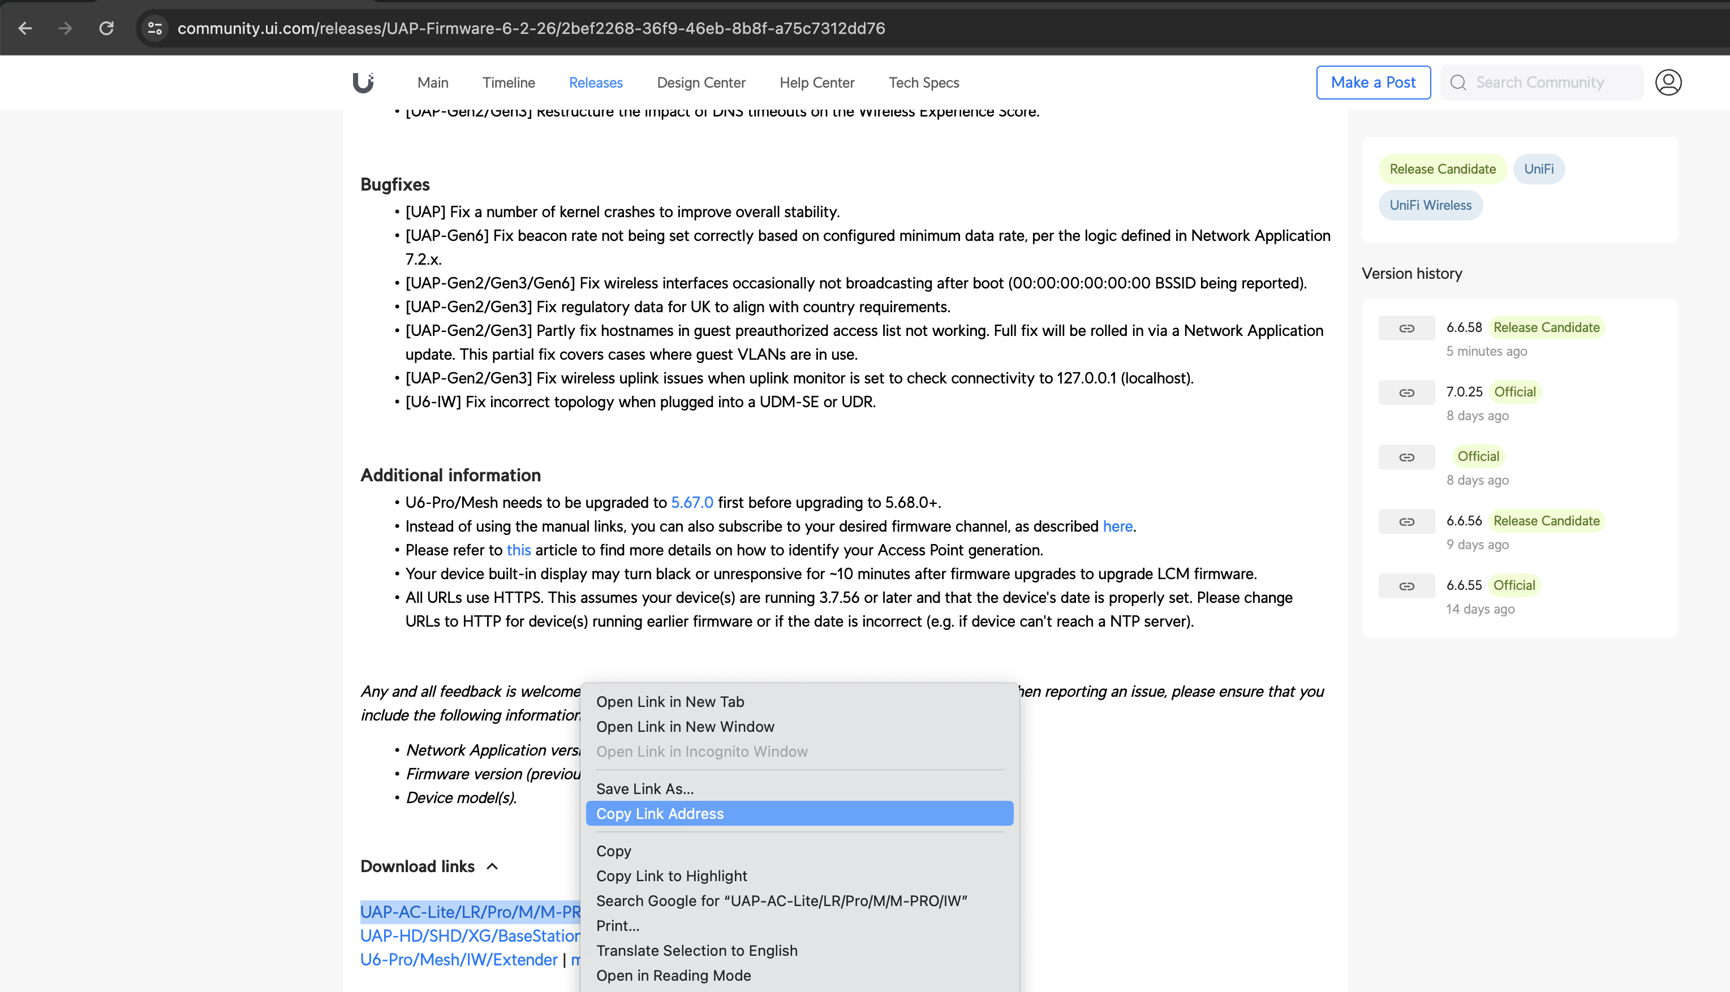Click the user profile account icon
This screenshot has width=1730, height=992.
[x=1668, y=82]
